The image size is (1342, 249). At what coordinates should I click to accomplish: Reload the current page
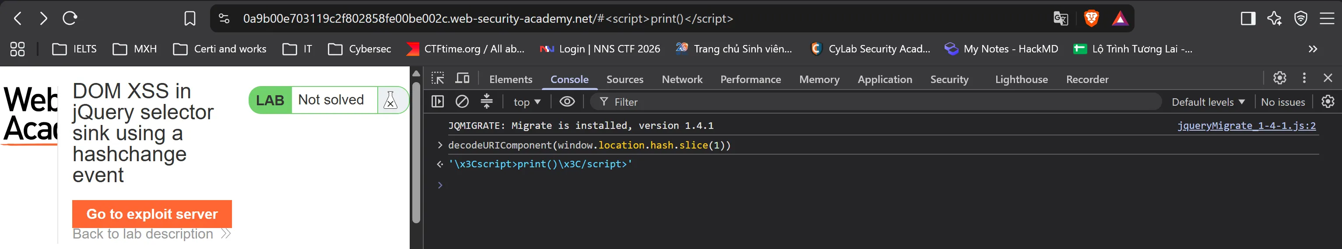click(x=70, y=19)
